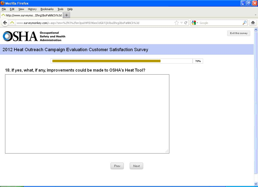
Task: Click the page scrollbar down arrow
Action: [x=256, y=184]
